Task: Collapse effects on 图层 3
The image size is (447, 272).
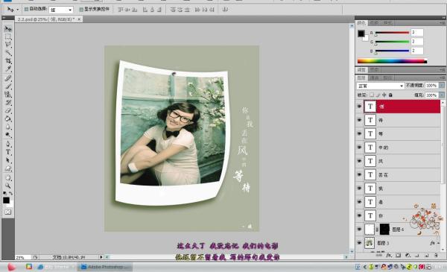Action: pos(438,243)
